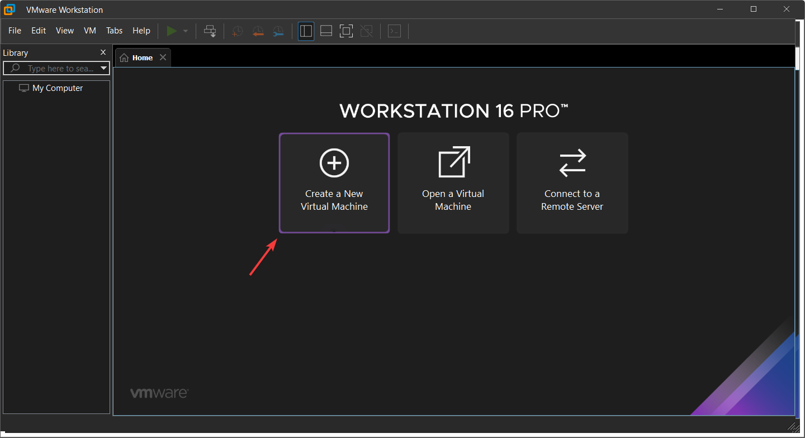
Task: Click the green Power On play button
Action: coord(172,31)
